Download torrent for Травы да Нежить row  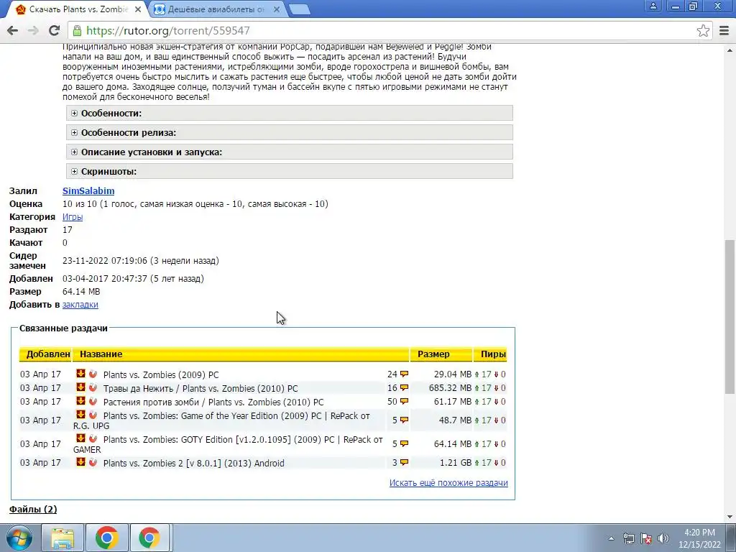(80, 387)
